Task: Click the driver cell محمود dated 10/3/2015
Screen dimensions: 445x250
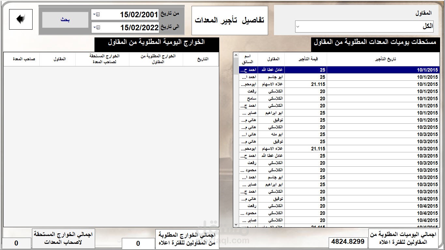Action: click(249, 170)
